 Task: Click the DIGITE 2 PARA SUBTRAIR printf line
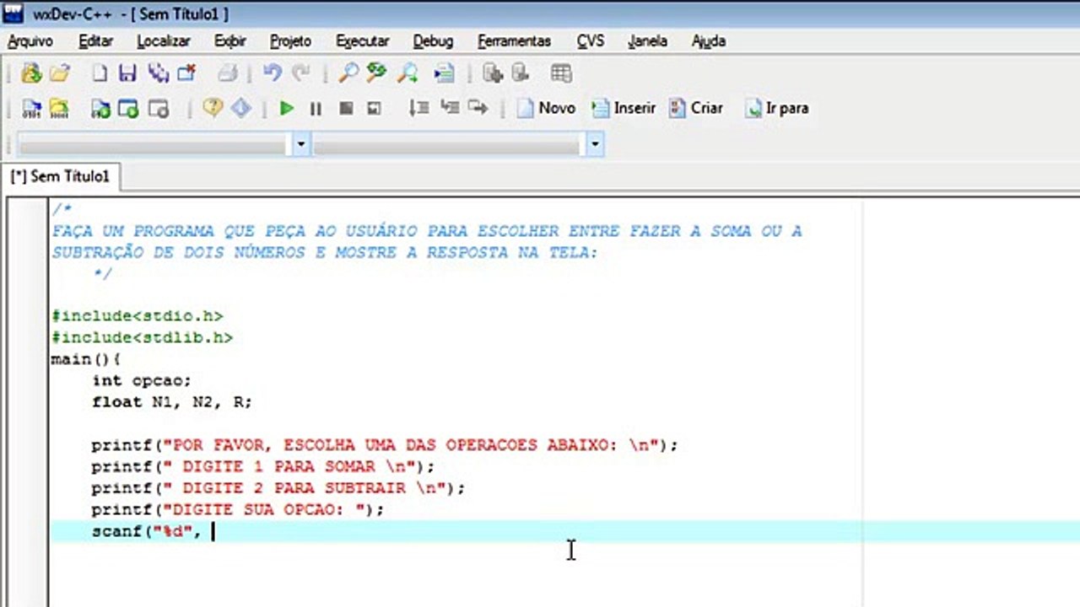(278, 488)
